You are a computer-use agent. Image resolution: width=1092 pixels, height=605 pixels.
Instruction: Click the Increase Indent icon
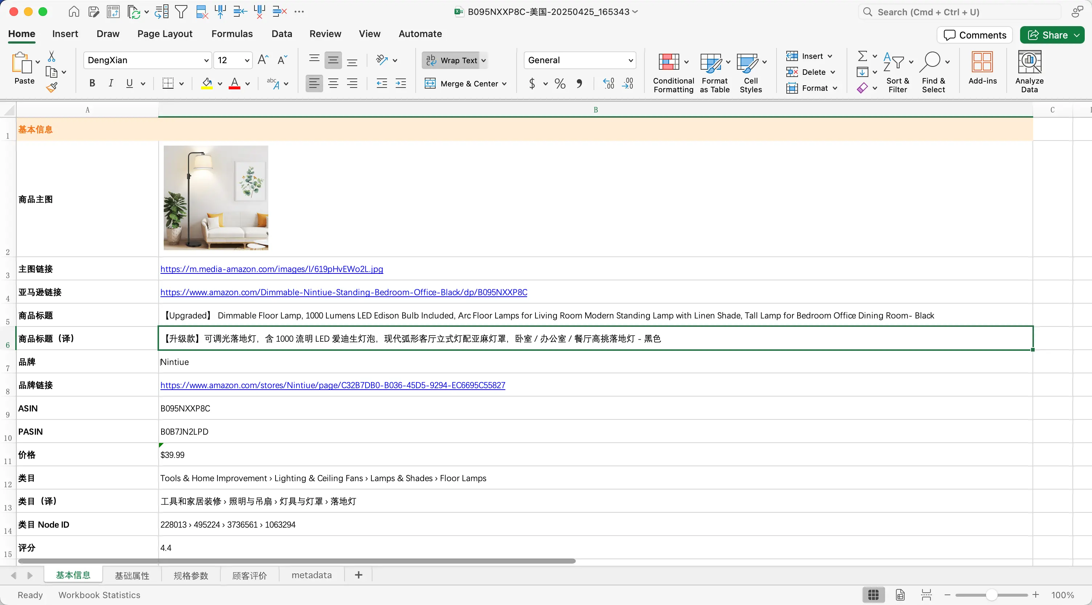click(x=400, y=84)
